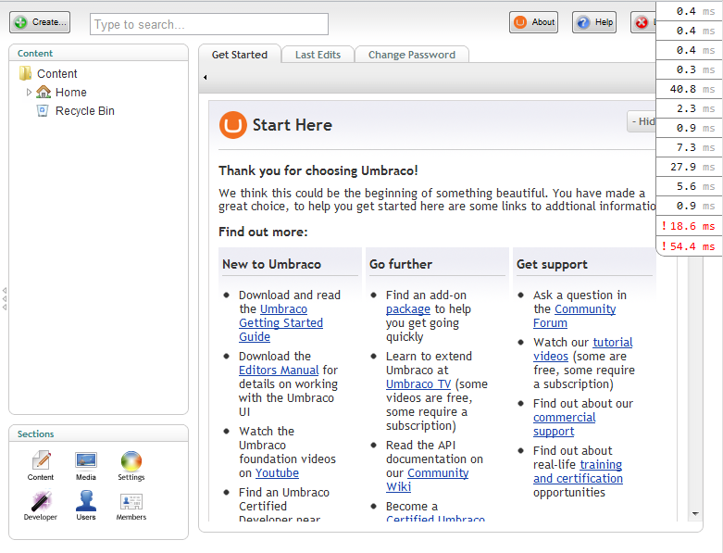Focus the Type to search field
723x553 pixels.
point(209,24)
